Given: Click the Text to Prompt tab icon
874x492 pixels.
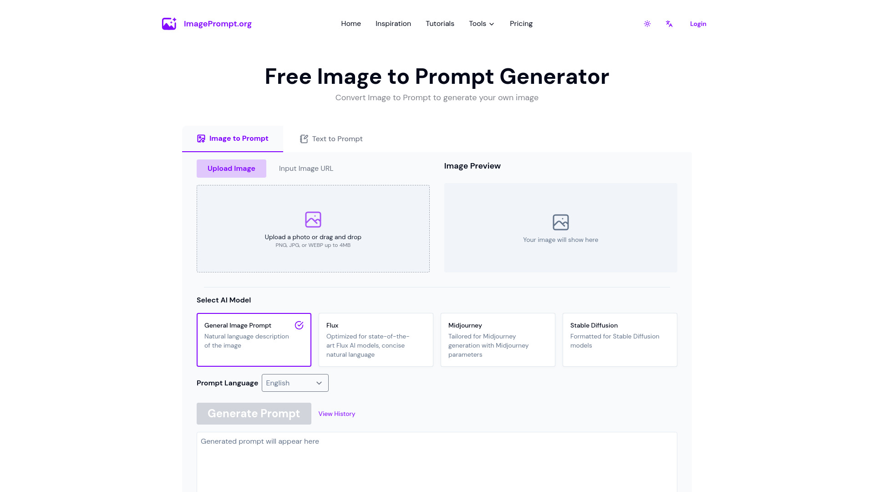Looking at the screenshot, I should point(304,138).
